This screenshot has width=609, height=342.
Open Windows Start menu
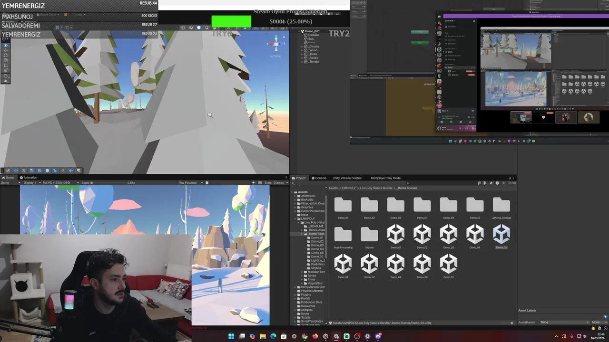(x=231, y=336)
